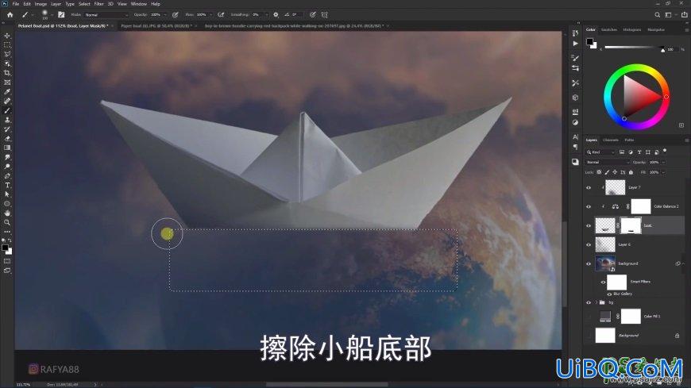
Task: Hide the background smart object layer
Action: 589,263
